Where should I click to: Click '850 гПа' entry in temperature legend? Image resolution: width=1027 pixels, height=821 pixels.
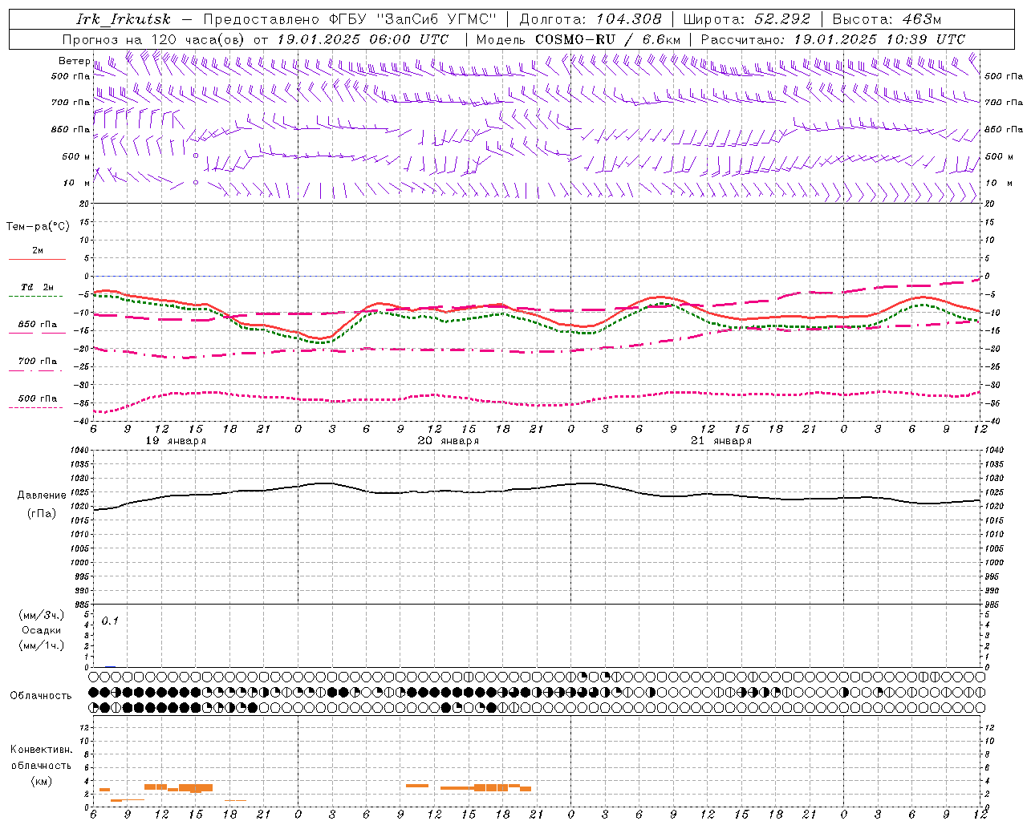[x=38, y=325]
